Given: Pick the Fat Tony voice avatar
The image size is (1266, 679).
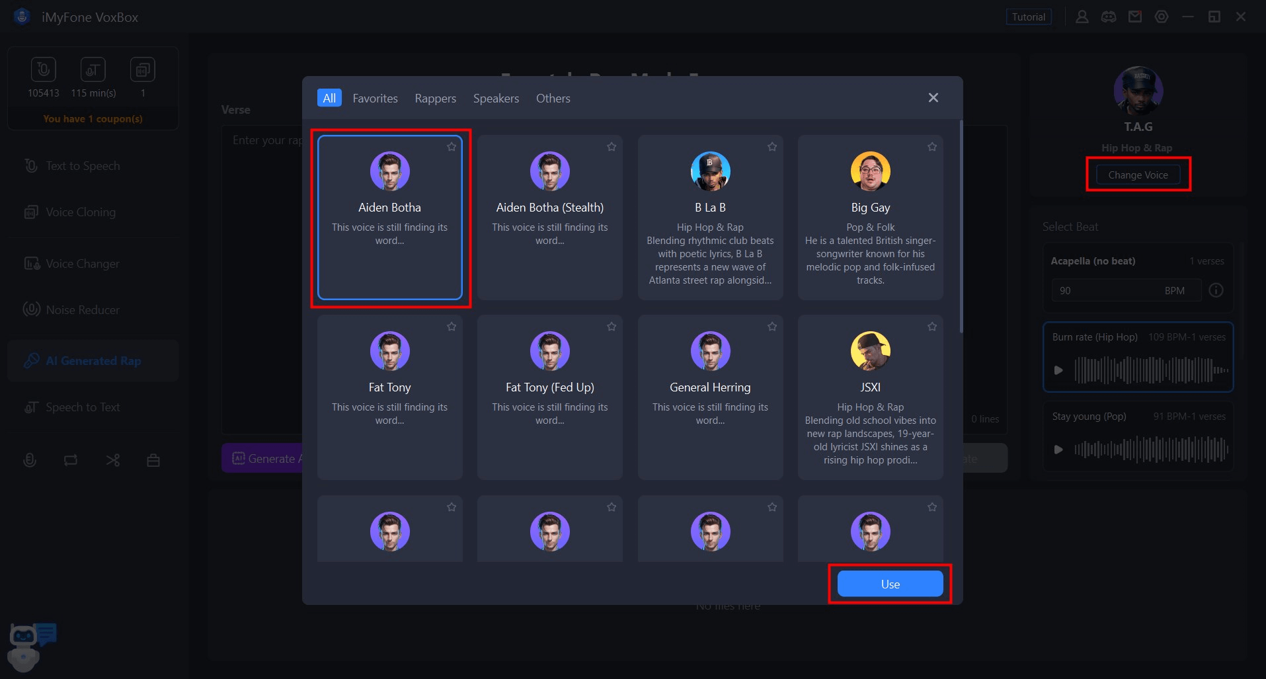Looking at the screenshot, I should [x=390, y=351].
